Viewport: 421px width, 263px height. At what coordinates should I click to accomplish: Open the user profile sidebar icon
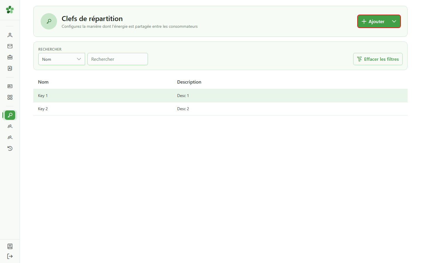pos(10,35)
